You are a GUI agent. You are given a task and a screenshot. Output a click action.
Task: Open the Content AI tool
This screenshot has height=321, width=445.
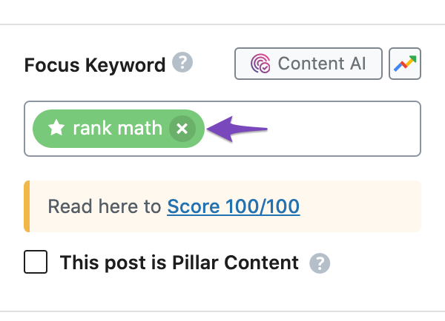click(x=309, y=64)
